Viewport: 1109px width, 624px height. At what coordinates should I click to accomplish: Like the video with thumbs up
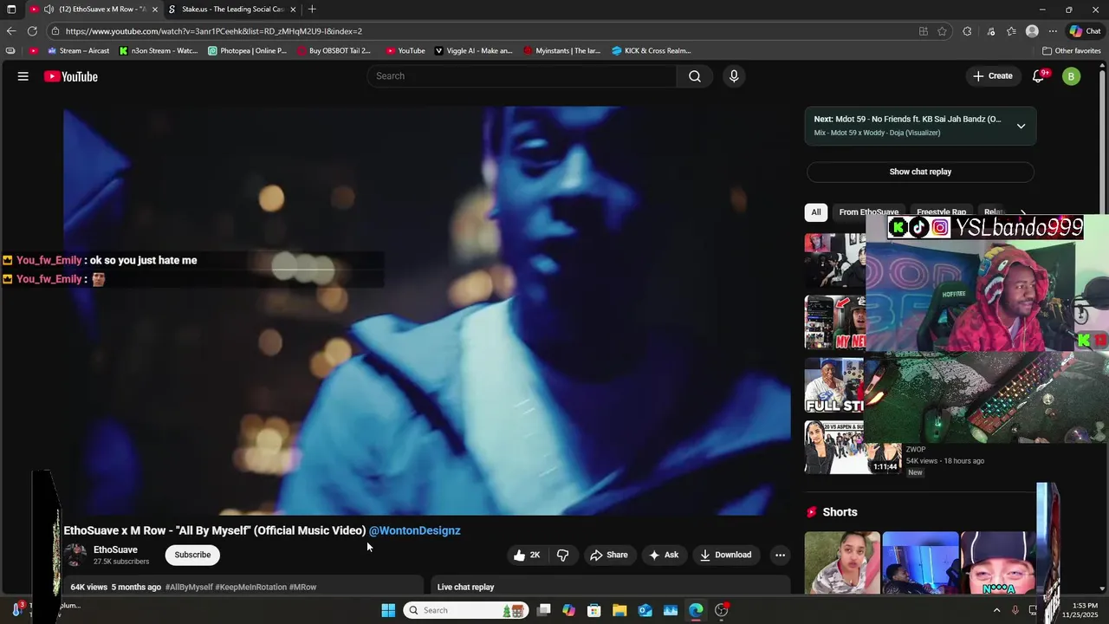pos(527,555)
